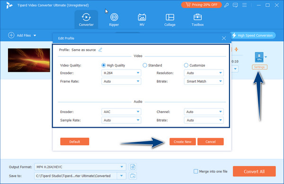Click the Ripper disc icon

pyautogui.click(x=114, y=17)
